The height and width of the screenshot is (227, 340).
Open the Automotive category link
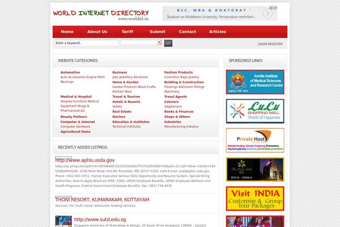pos(70,73)
